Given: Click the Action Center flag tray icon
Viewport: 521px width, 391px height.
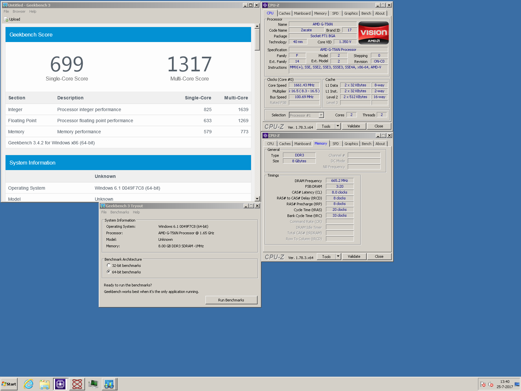Looking at the screenshot, I should coord(483,384).
